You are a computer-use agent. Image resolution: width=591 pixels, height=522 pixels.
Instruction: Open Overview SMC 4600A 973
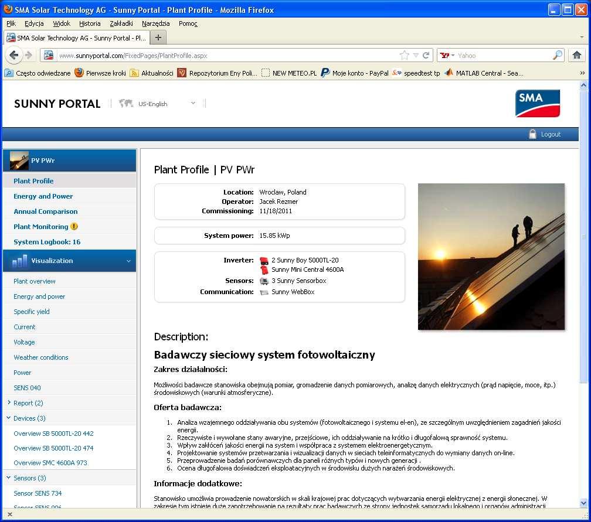click(50, 463)
